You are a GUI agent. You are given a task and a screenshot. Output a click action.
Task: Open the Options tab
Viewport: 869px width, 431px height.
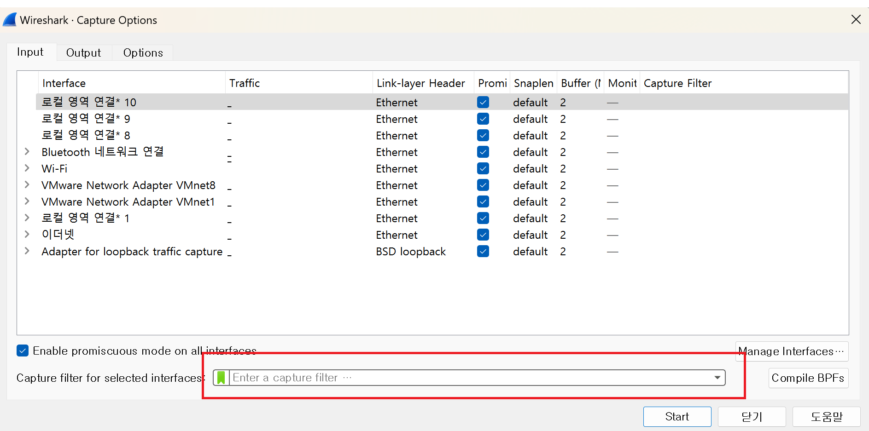(x=143, y=52)
